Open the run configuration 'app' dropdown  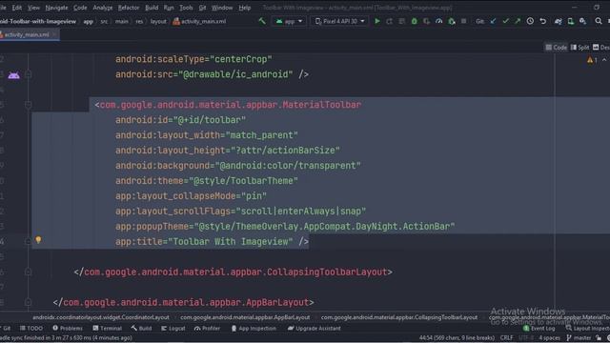tap(289, 21)
